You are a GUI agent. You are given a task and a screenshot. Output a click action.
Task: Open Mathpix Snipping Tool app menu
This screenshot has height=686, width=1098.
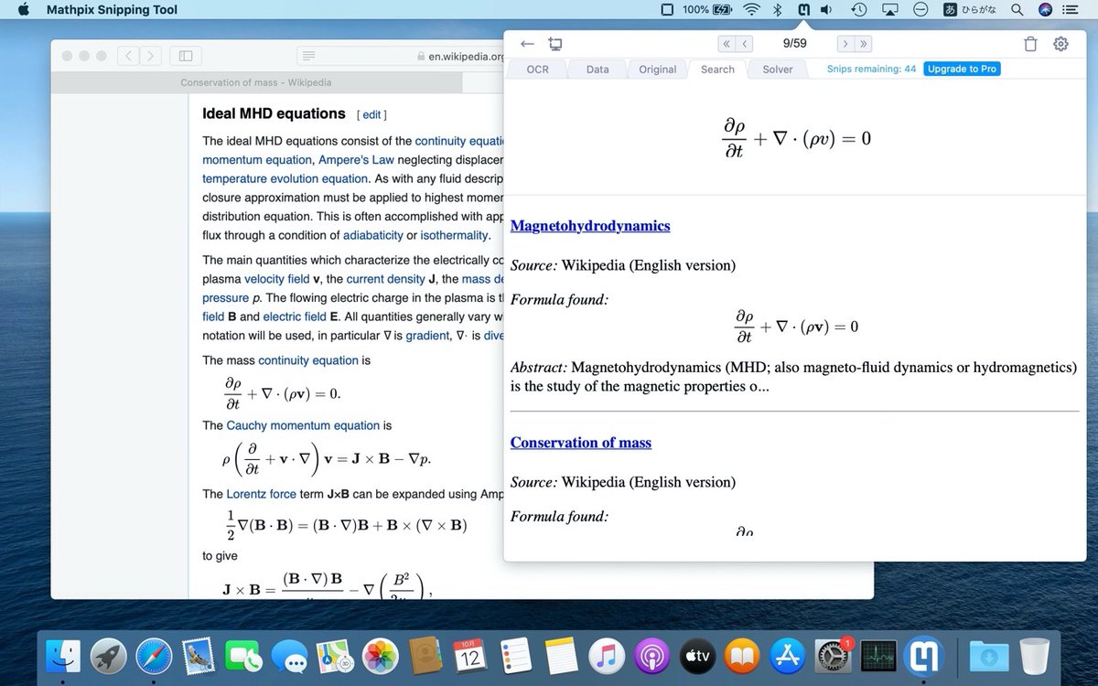point(112,10)
